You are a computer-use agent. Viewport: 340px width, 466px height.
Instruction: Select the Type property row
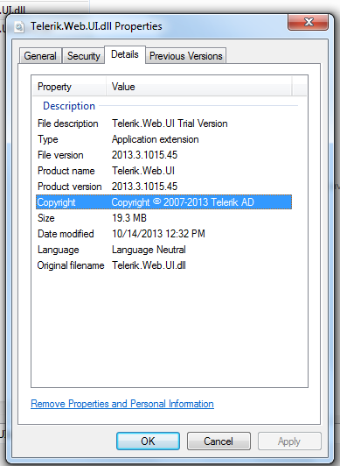click(x=163, y=139)
